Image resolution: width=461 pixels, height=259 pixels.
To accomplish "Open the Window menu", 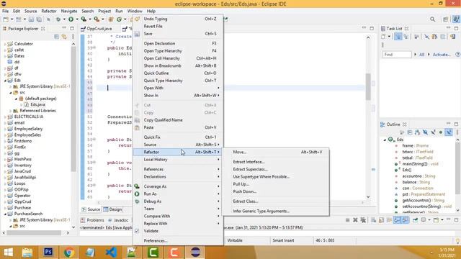I will click(135, 11).
